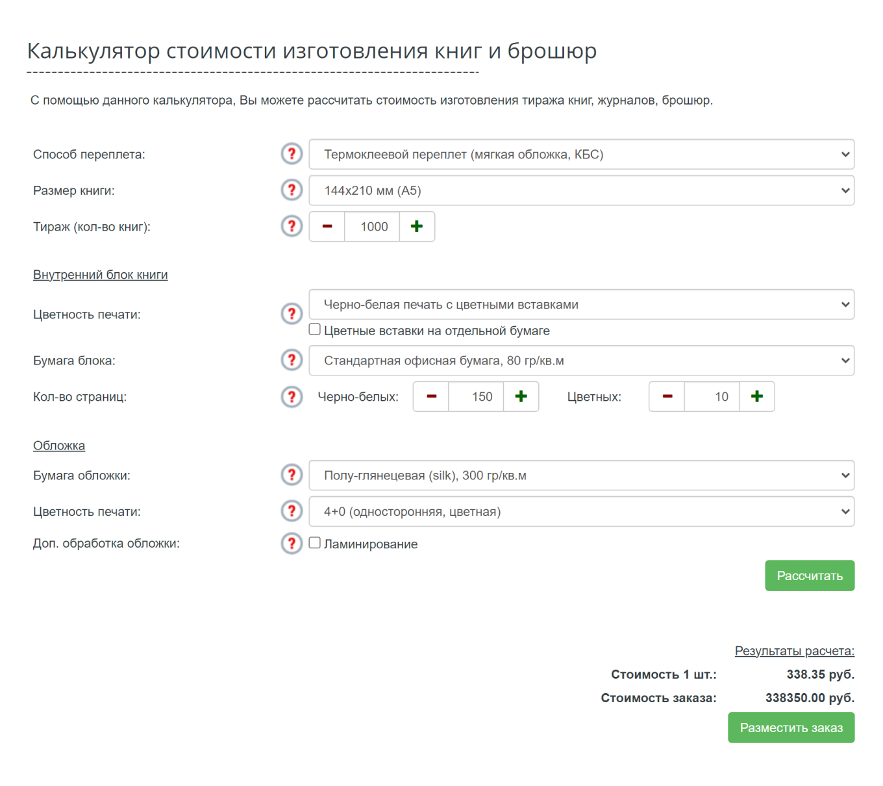Click help icon next to Способ переплета
This screenshot has width=883, height=786.
pos(292,154)
